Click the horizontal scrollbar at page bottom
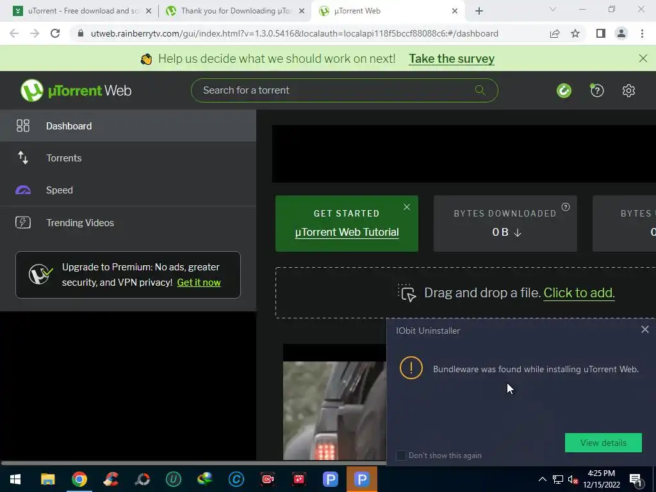The height and width of the screenshot is (492, 656). (x=193, y=463)
